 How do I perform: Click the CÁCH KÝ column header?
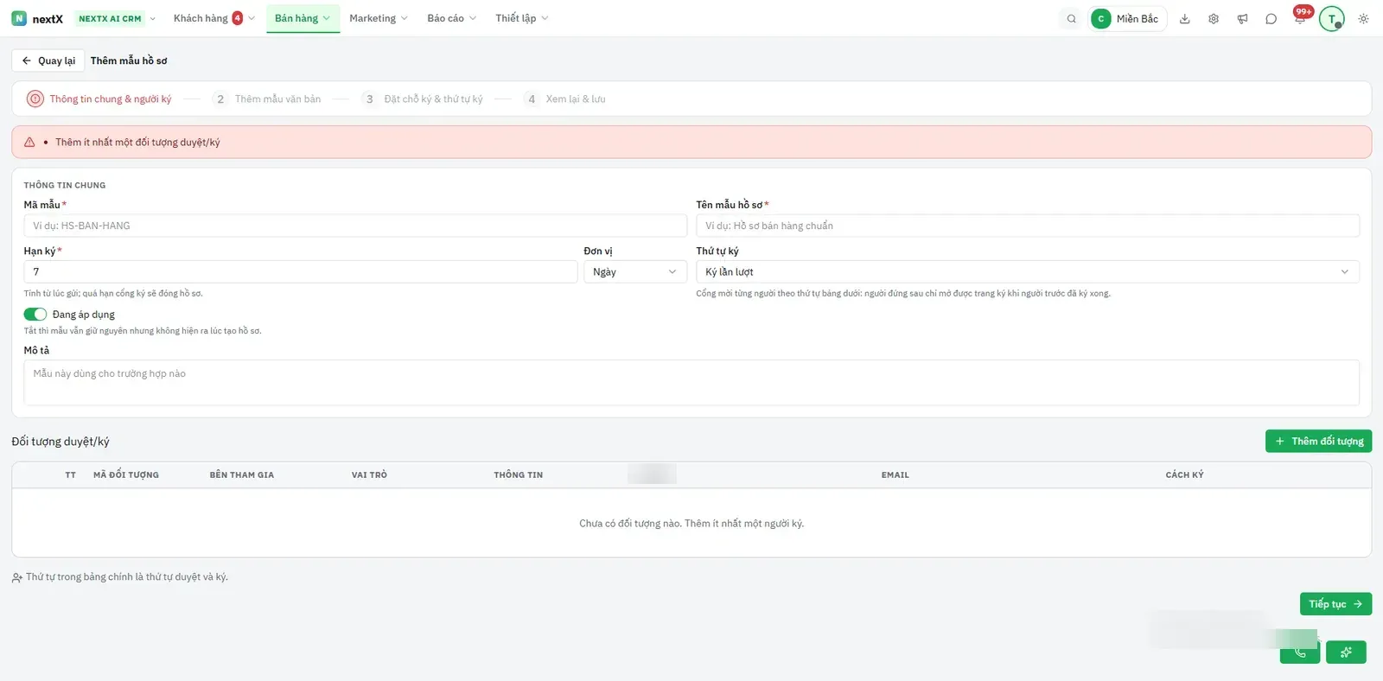(1184, 474)
